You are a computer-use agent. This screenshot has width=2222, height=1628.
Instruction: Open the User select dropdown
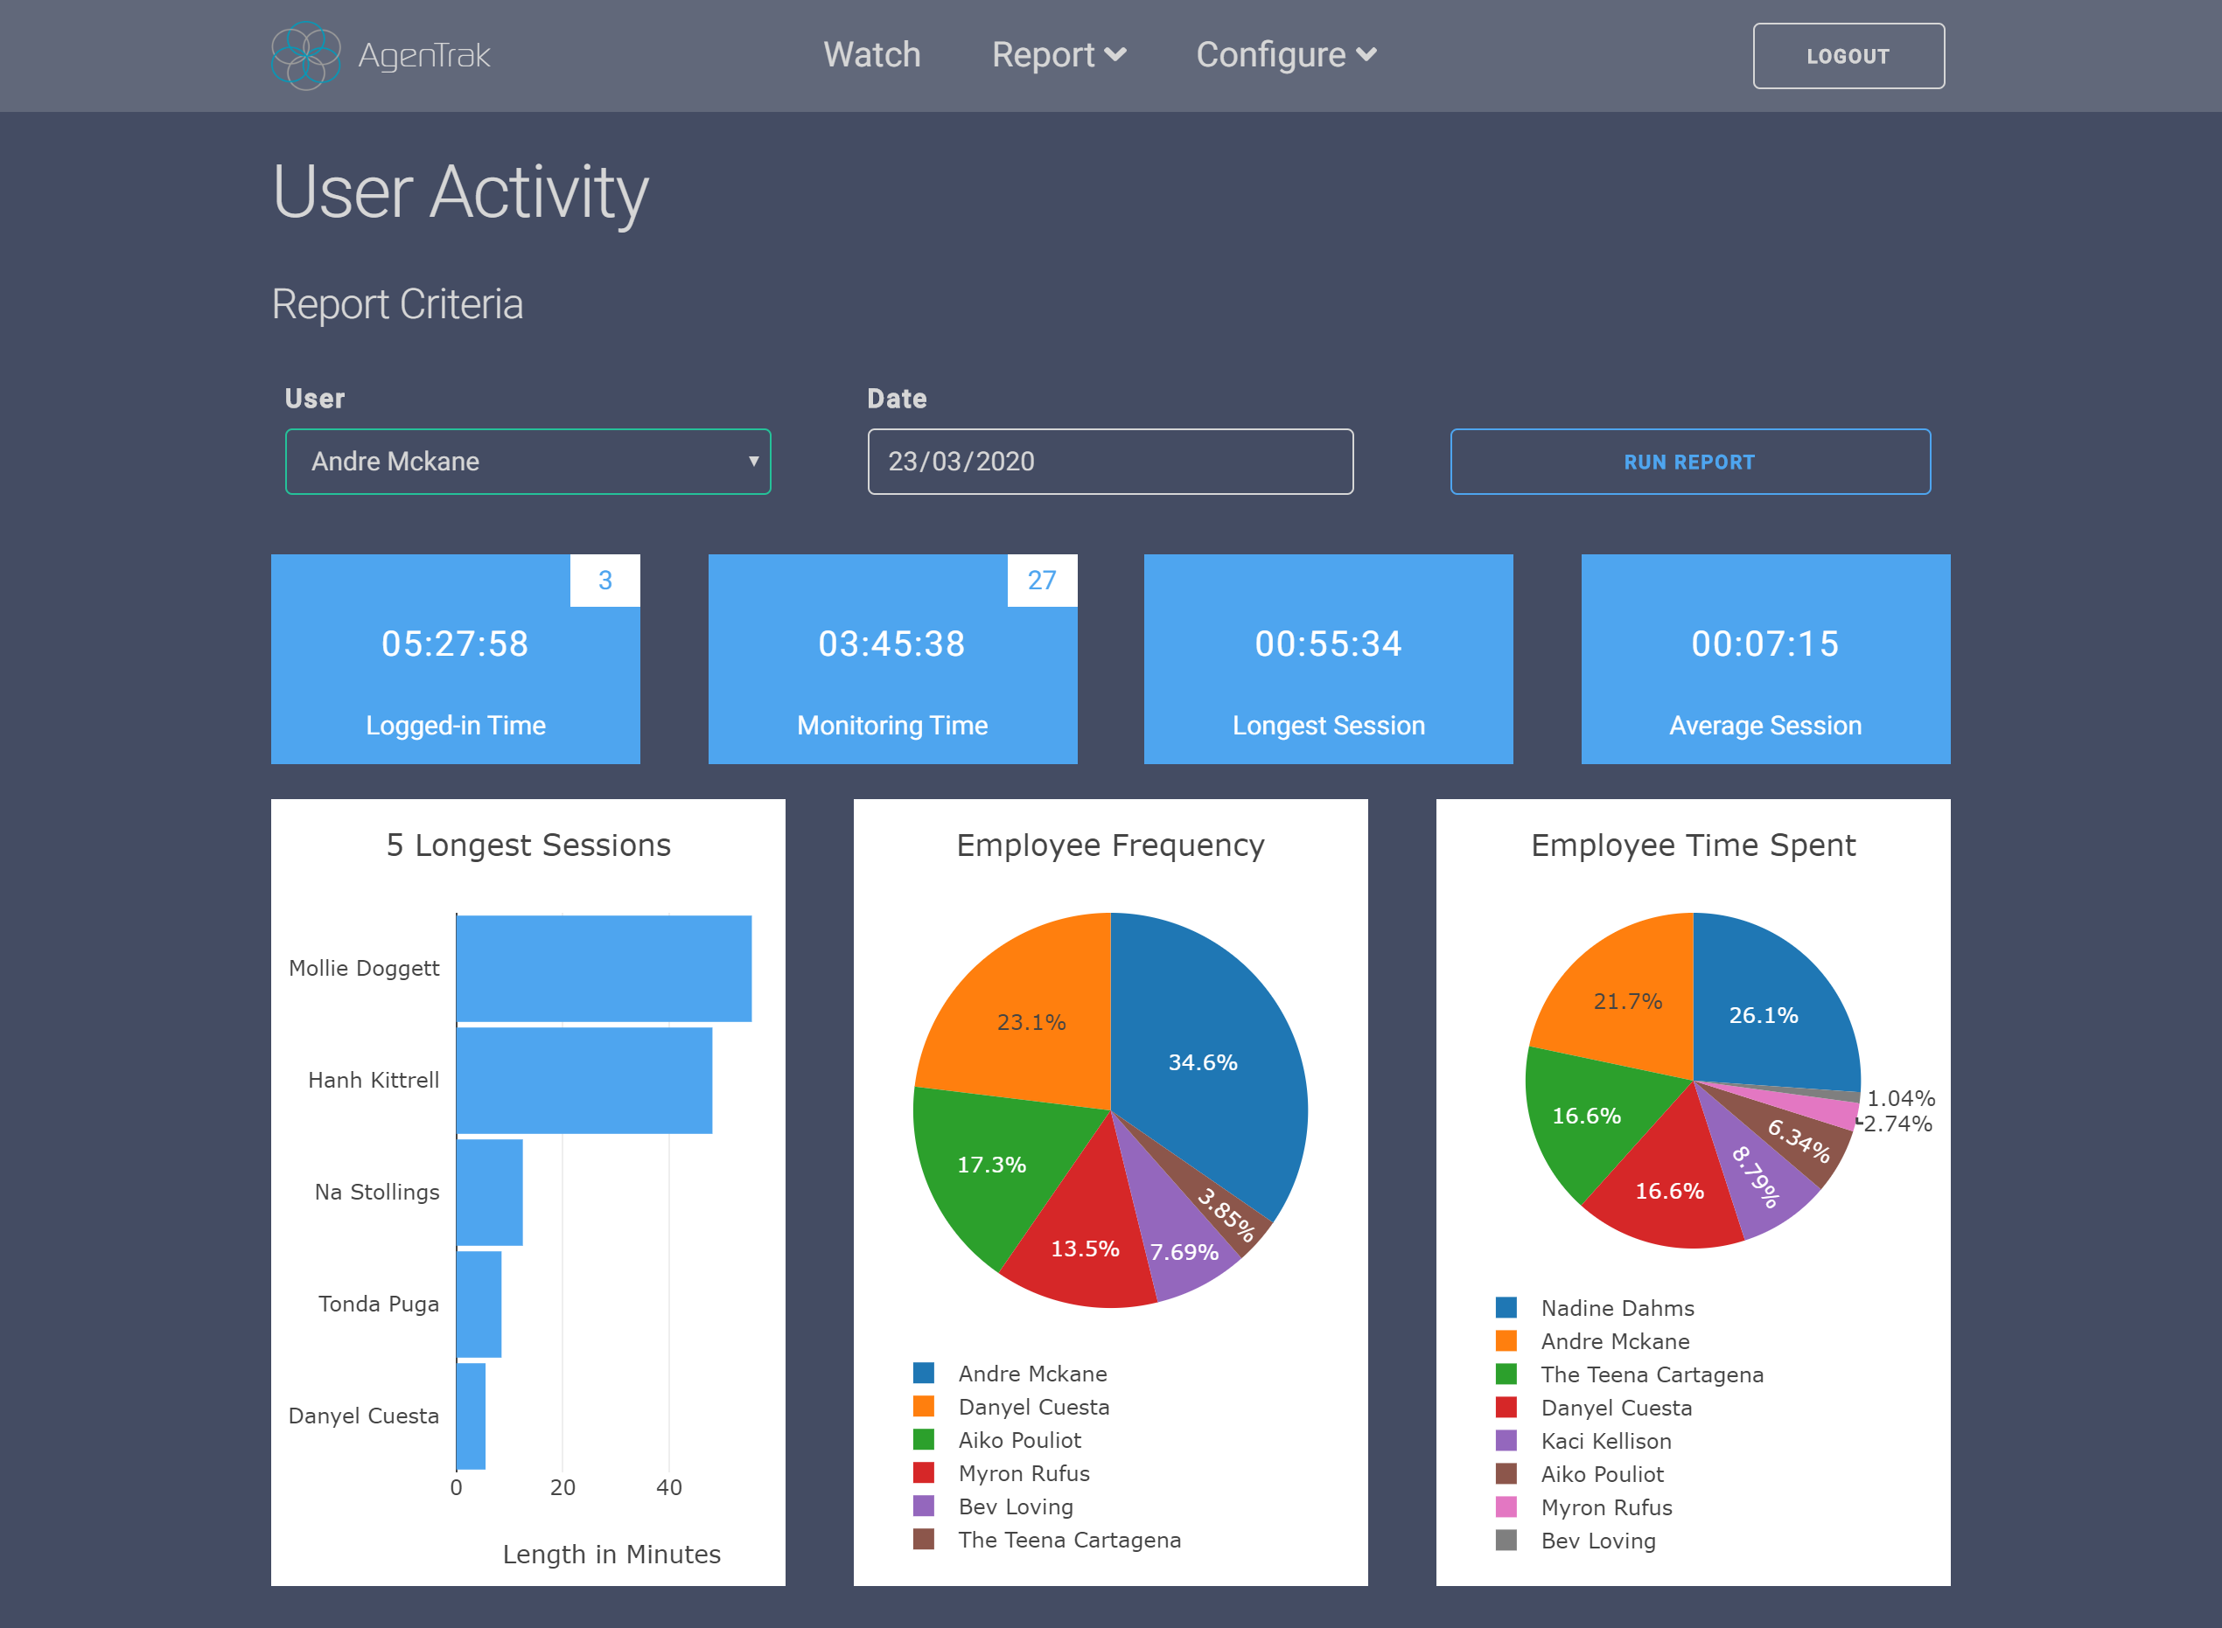pyautogui.click(x=528, y=461)
